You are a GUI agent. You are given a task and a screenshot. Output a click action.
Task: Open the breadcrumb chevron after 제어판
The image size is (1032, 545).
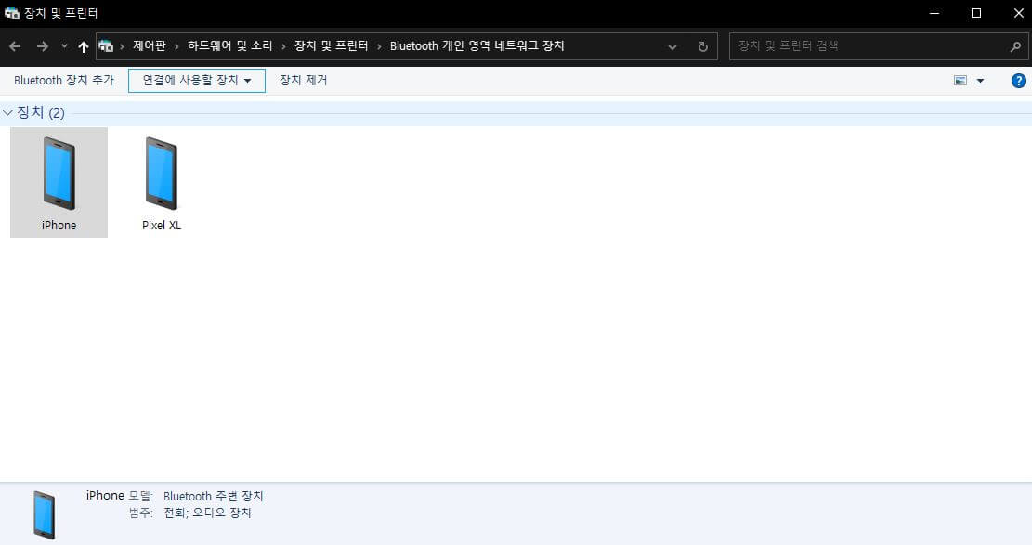(x=176, y=45)
